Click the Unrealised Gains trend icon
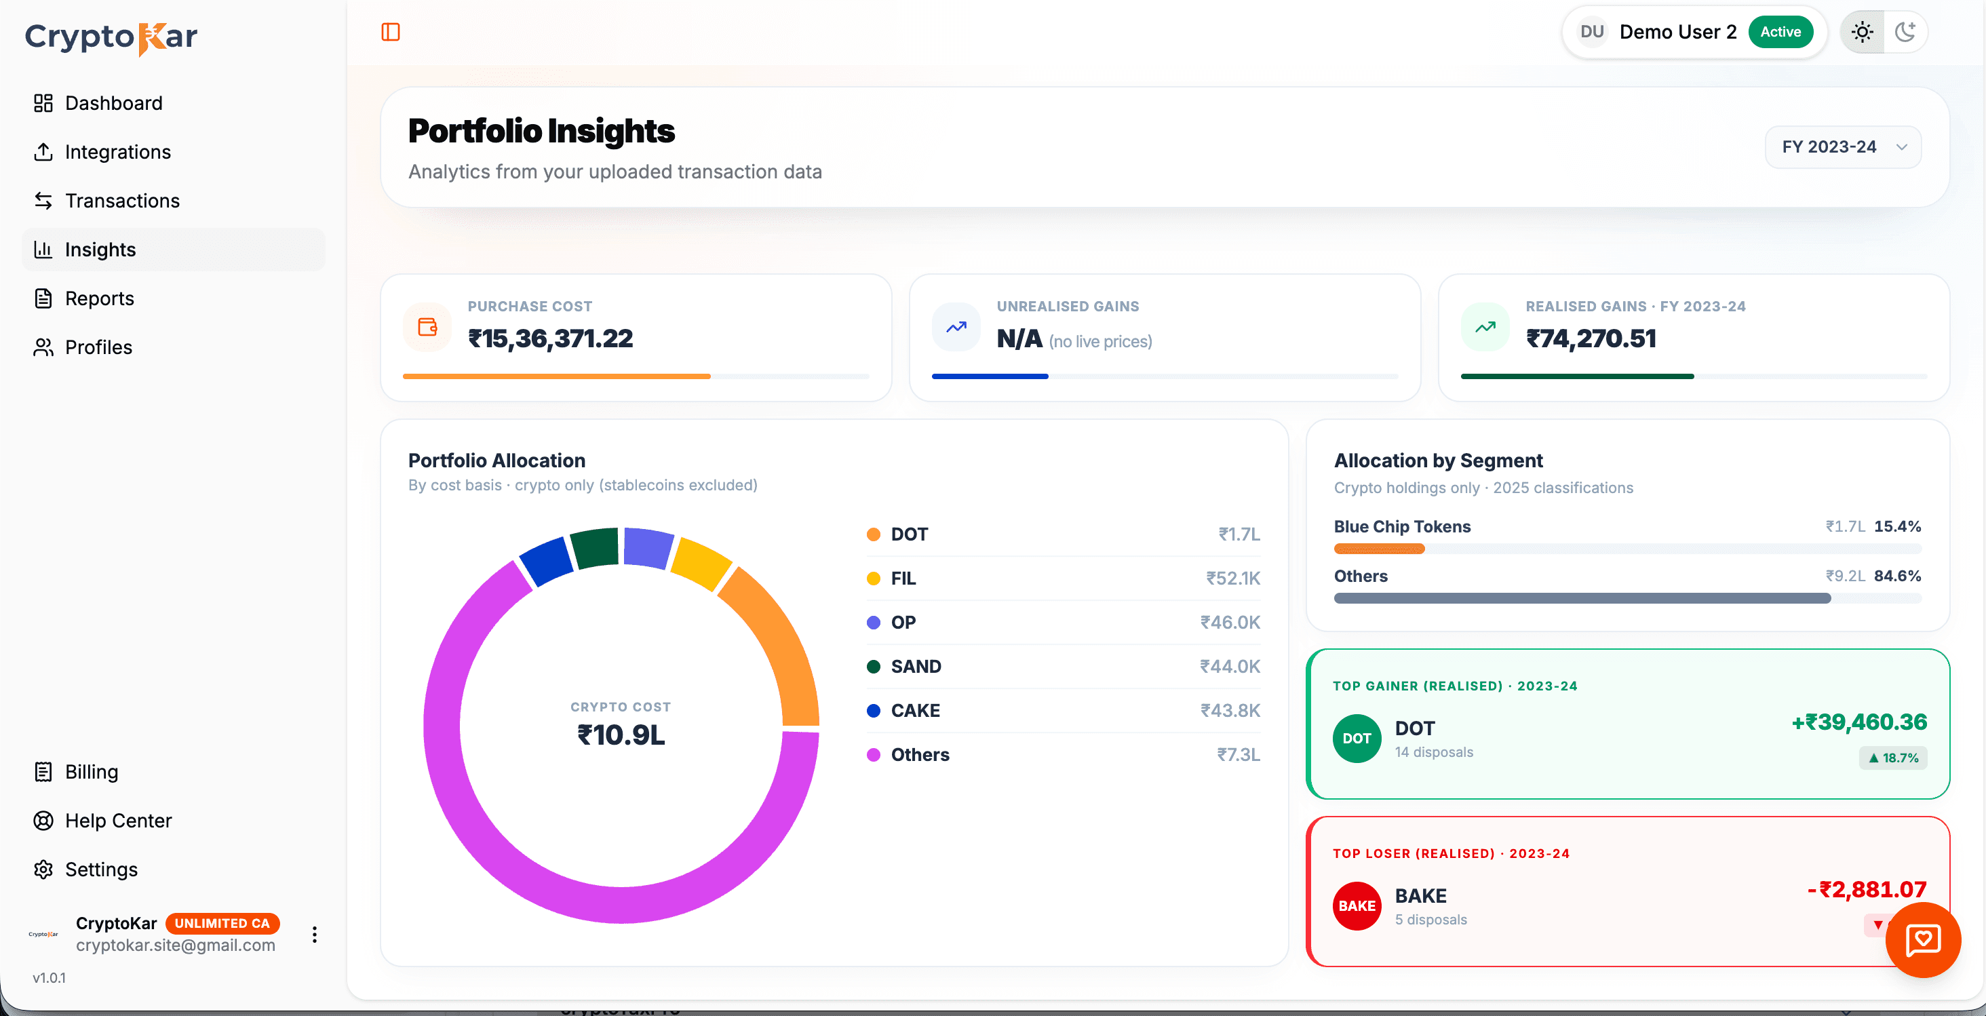 pyautogui.click(x=956, y=327)
